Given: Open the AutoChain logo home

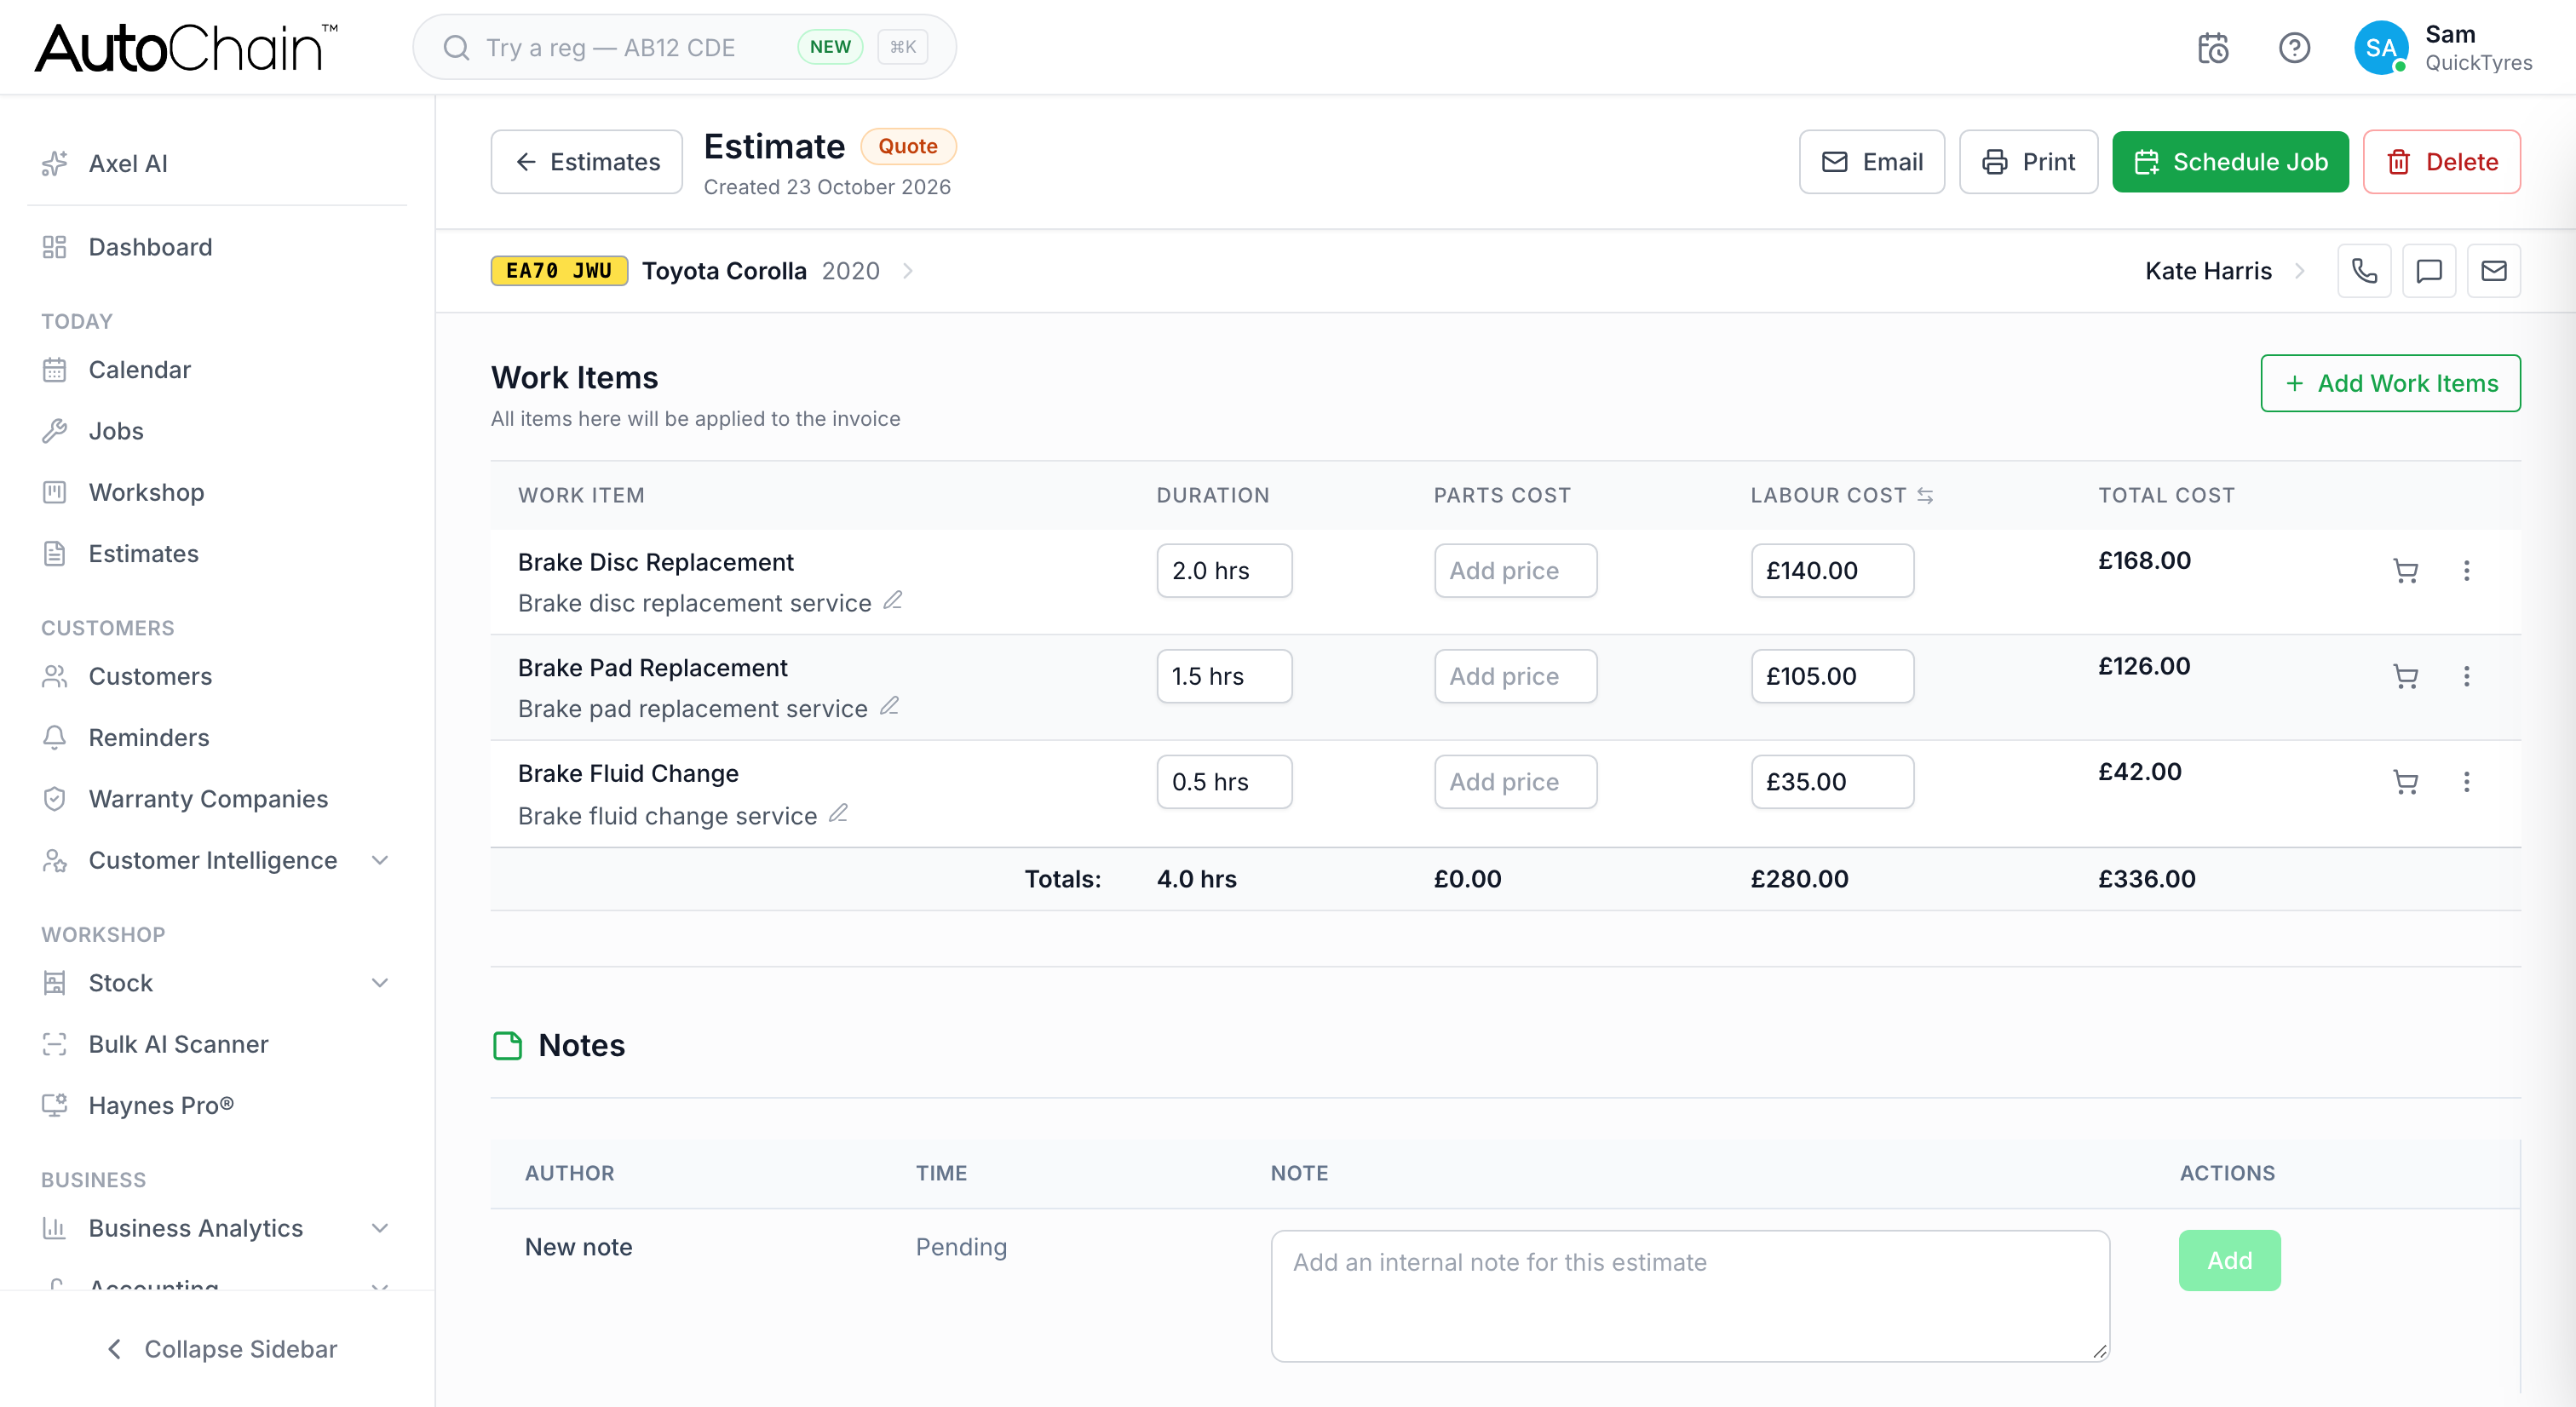Looking at the screenshot, I should click(186, 48).
